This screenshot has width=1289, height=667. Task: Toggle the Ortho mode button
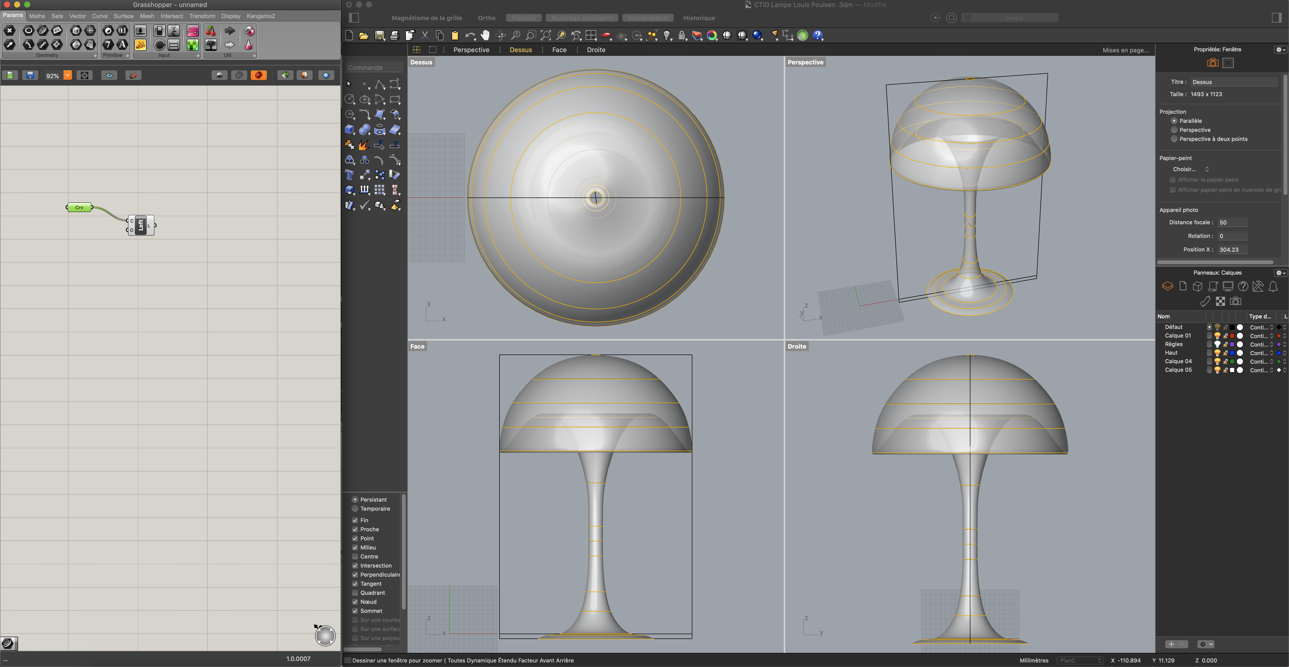point(486,18)
